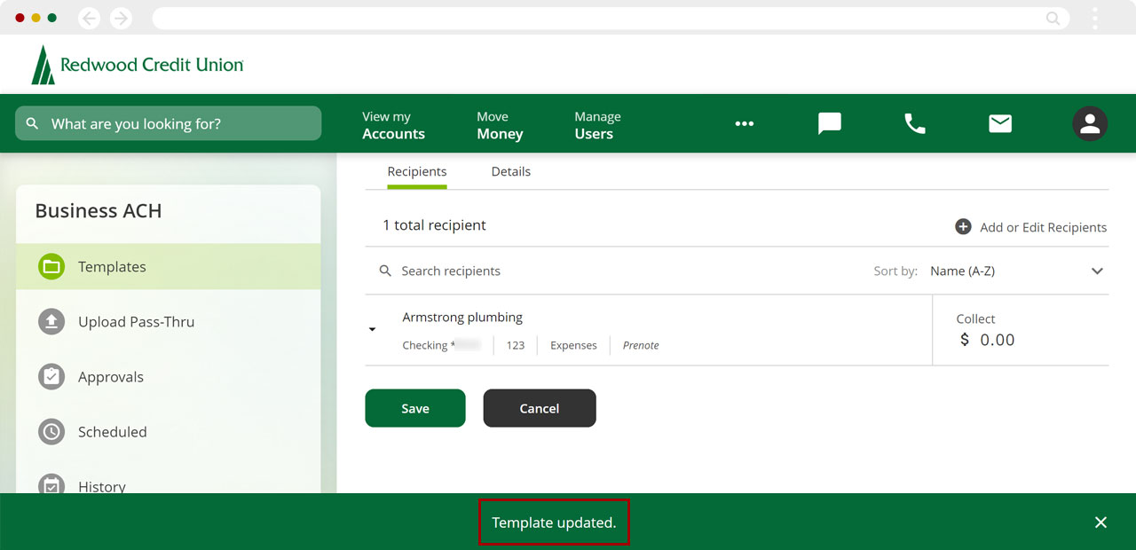Viewport: 1136px width, 550px height.
Task: Click the Search recipients field
Action: click(532, 271)
